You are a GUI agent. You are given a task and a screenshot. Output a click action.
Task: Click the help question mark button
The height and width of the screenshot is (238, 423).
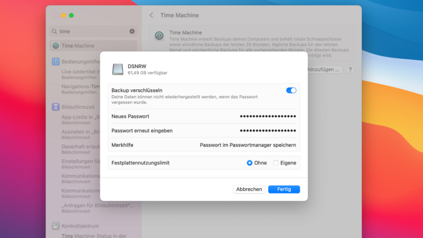point(350,70)
